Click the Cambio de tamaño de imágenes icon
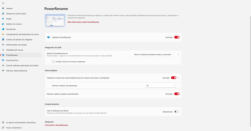The width and height of the screenshot is (251, 131). [3, 40]
